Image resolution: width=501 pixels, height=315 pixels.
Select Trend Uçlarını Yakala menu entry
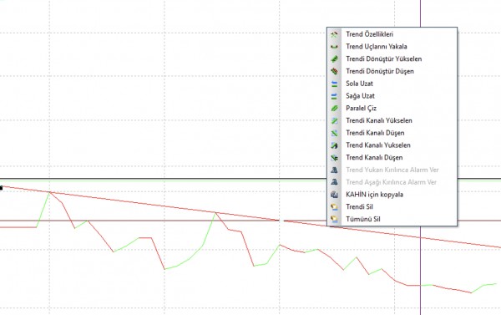pyautogui.click(x=392, y=47)
